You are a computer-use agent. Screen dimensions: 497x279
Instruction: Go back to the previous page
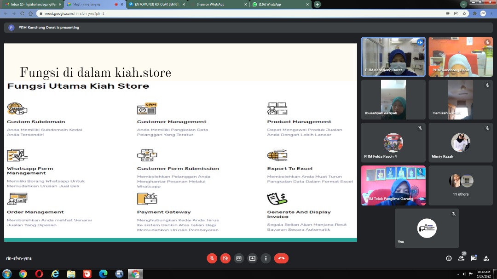(6, 13)
